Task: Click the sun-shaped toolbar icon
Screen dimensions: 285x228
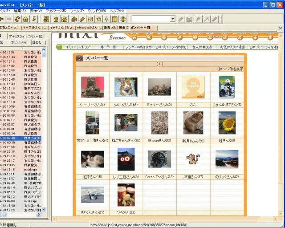Action: pyautogui.click(x=107, y=19)
